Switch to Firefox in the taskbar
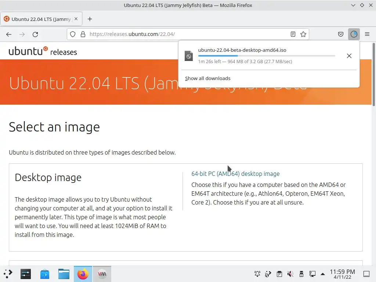 coord(83,274)
